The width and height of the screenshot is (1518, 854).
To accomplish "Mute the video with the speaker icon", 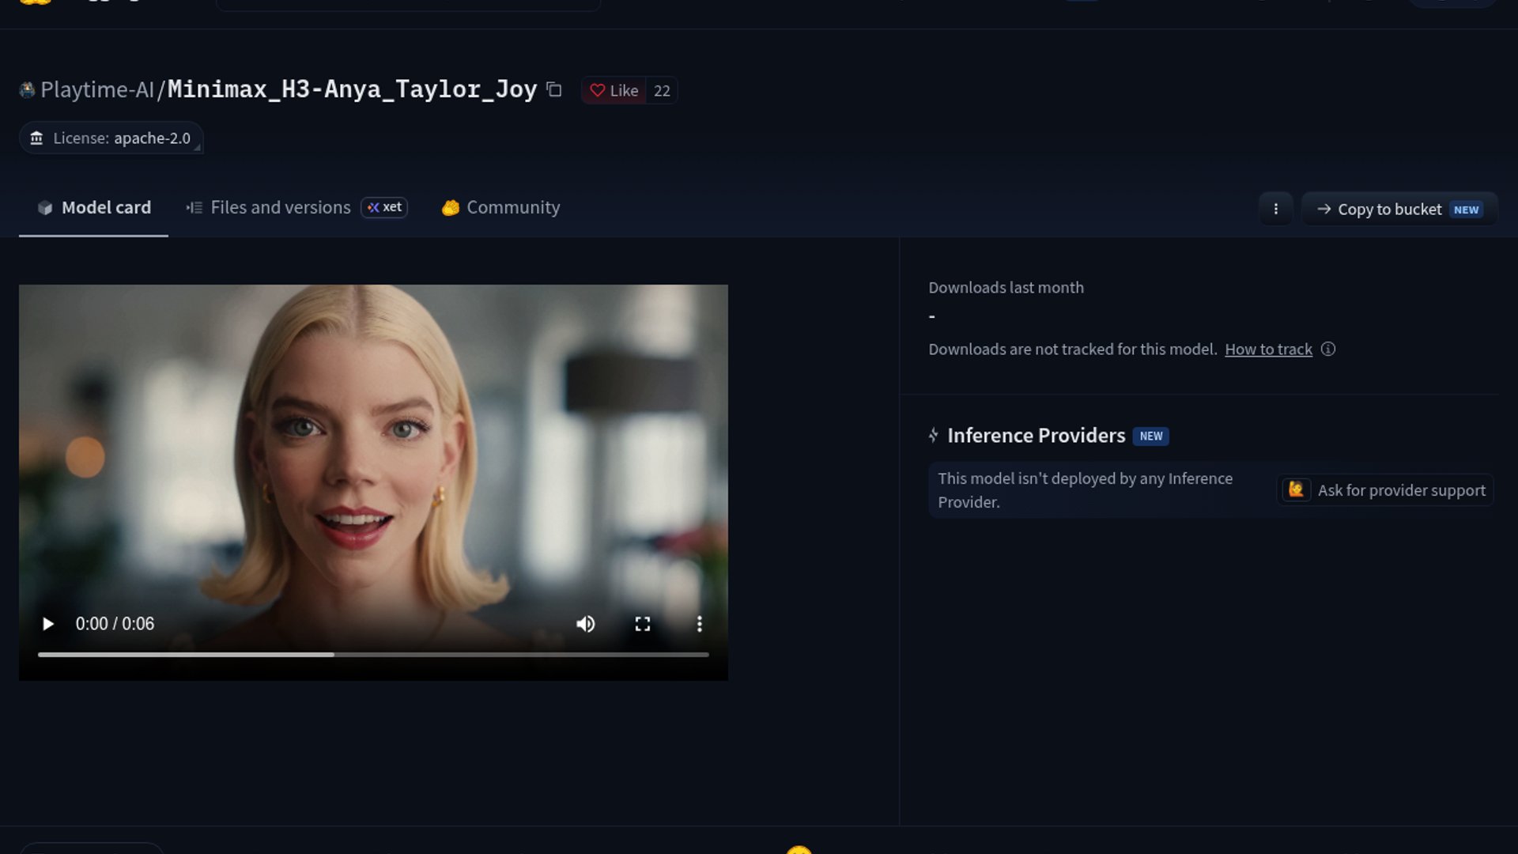I will click(x=585, y=624).
